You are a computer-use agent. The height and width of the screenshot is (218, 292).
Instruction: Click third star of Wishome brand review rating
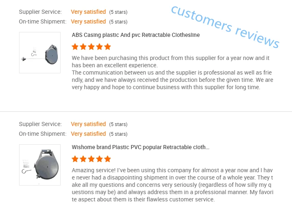91,159
